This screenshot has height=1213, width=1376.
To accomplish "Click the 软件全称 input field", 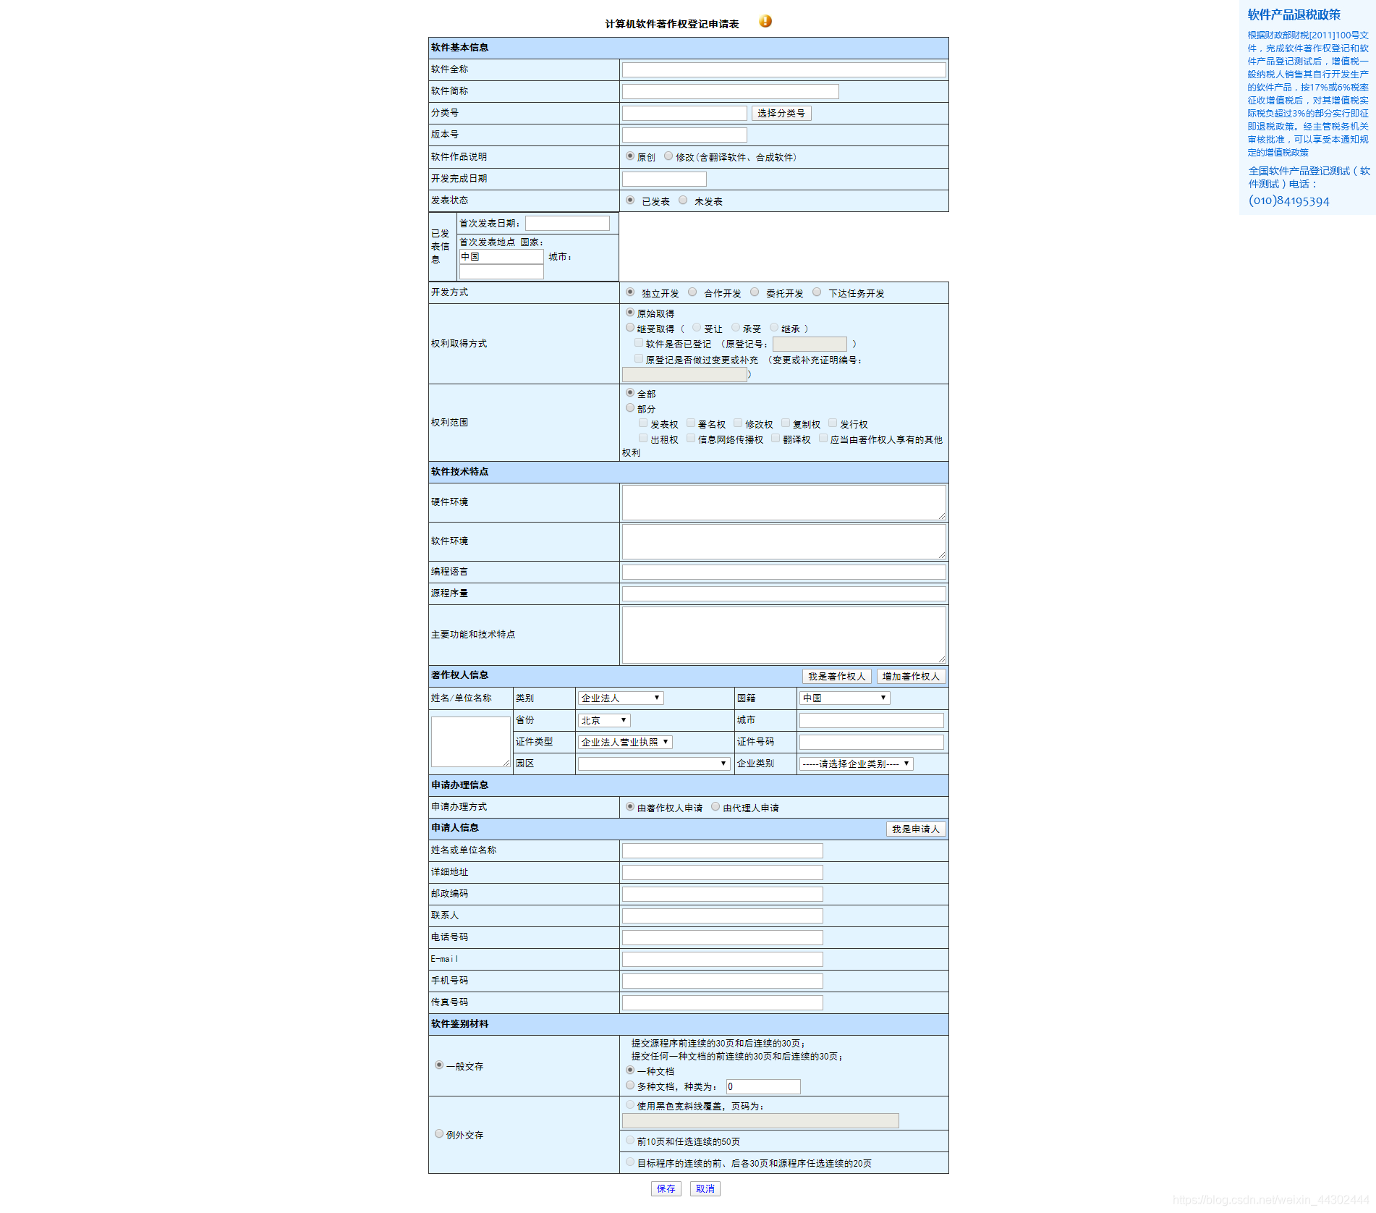I will pos(784,70).
